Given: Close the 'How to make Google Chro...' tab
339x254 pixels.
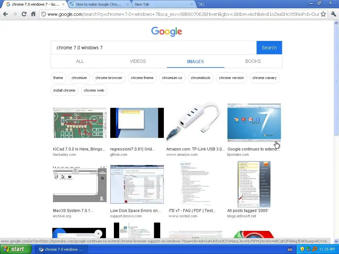Looking at the screenshot, I should [x=127, y=4].
